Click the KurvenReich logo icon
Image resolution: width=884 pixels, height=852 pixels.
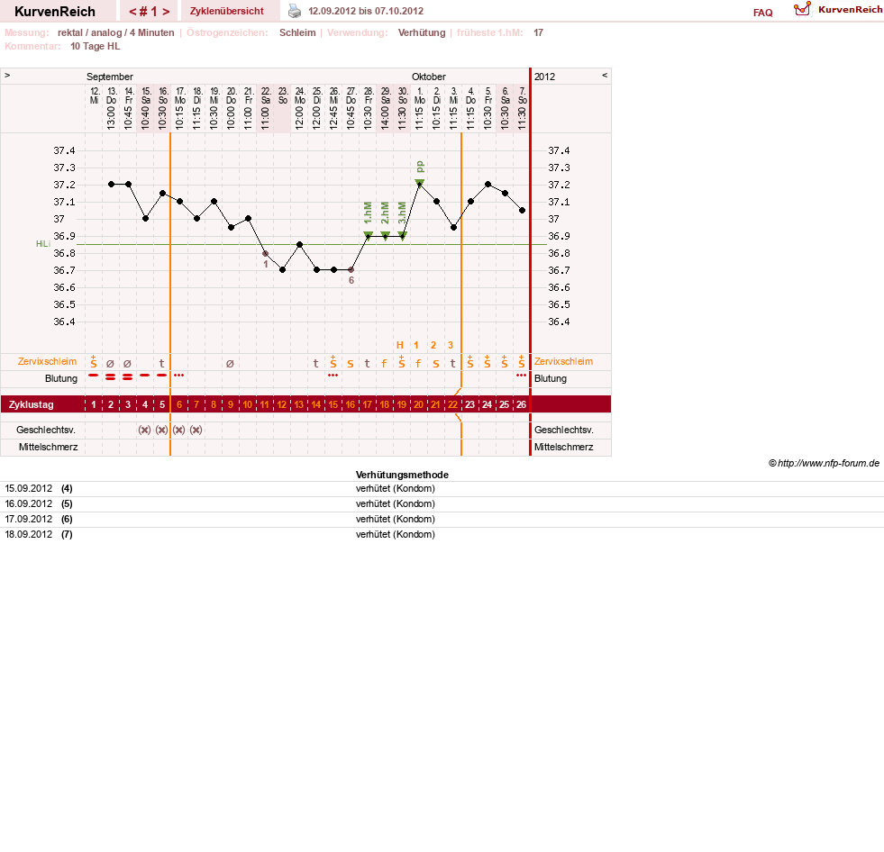(x=802, y=9)
